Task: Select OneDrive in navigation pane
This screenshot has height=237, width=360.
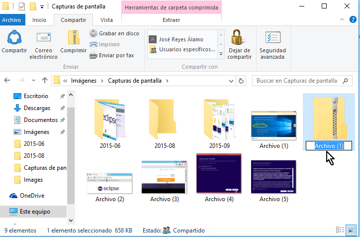Action: tap(27, 195)
